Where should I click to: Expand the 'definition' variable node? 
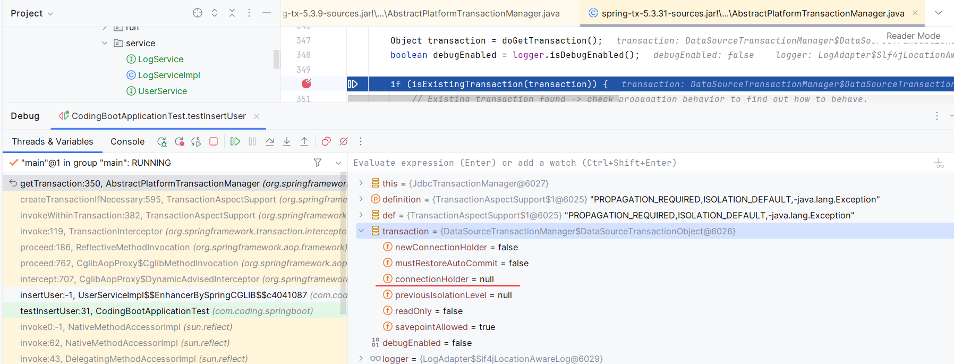tap(361, 199)
